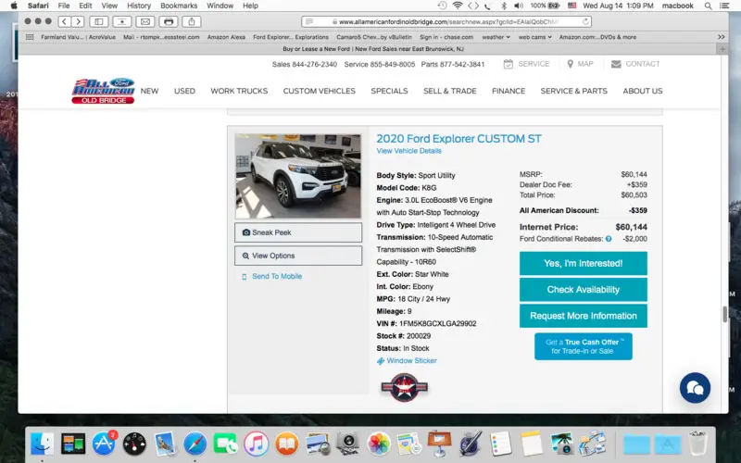Viewport: 741px width, 463px height.
Task: Click the Internet Price $60,144 value
Action: click(x=632, y=227)
